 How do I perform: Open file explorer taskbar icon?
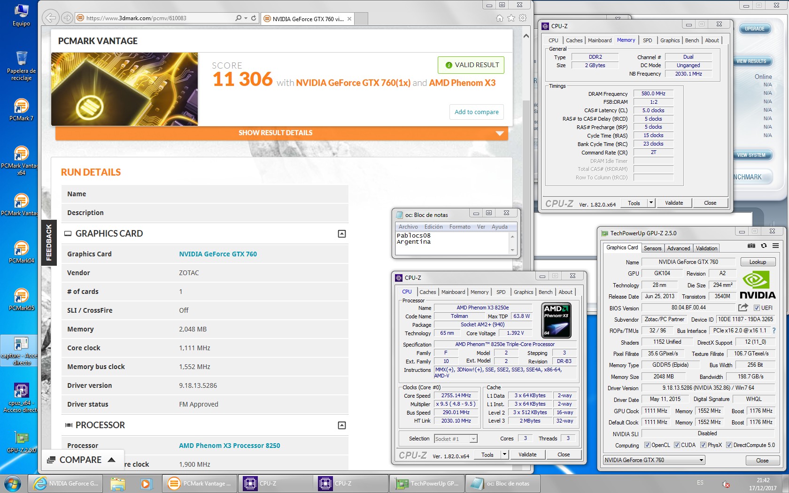(x=118, y=484)
